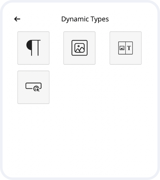Click the framed mountain picture icon
160x180 pixels.
coord(80,48)
